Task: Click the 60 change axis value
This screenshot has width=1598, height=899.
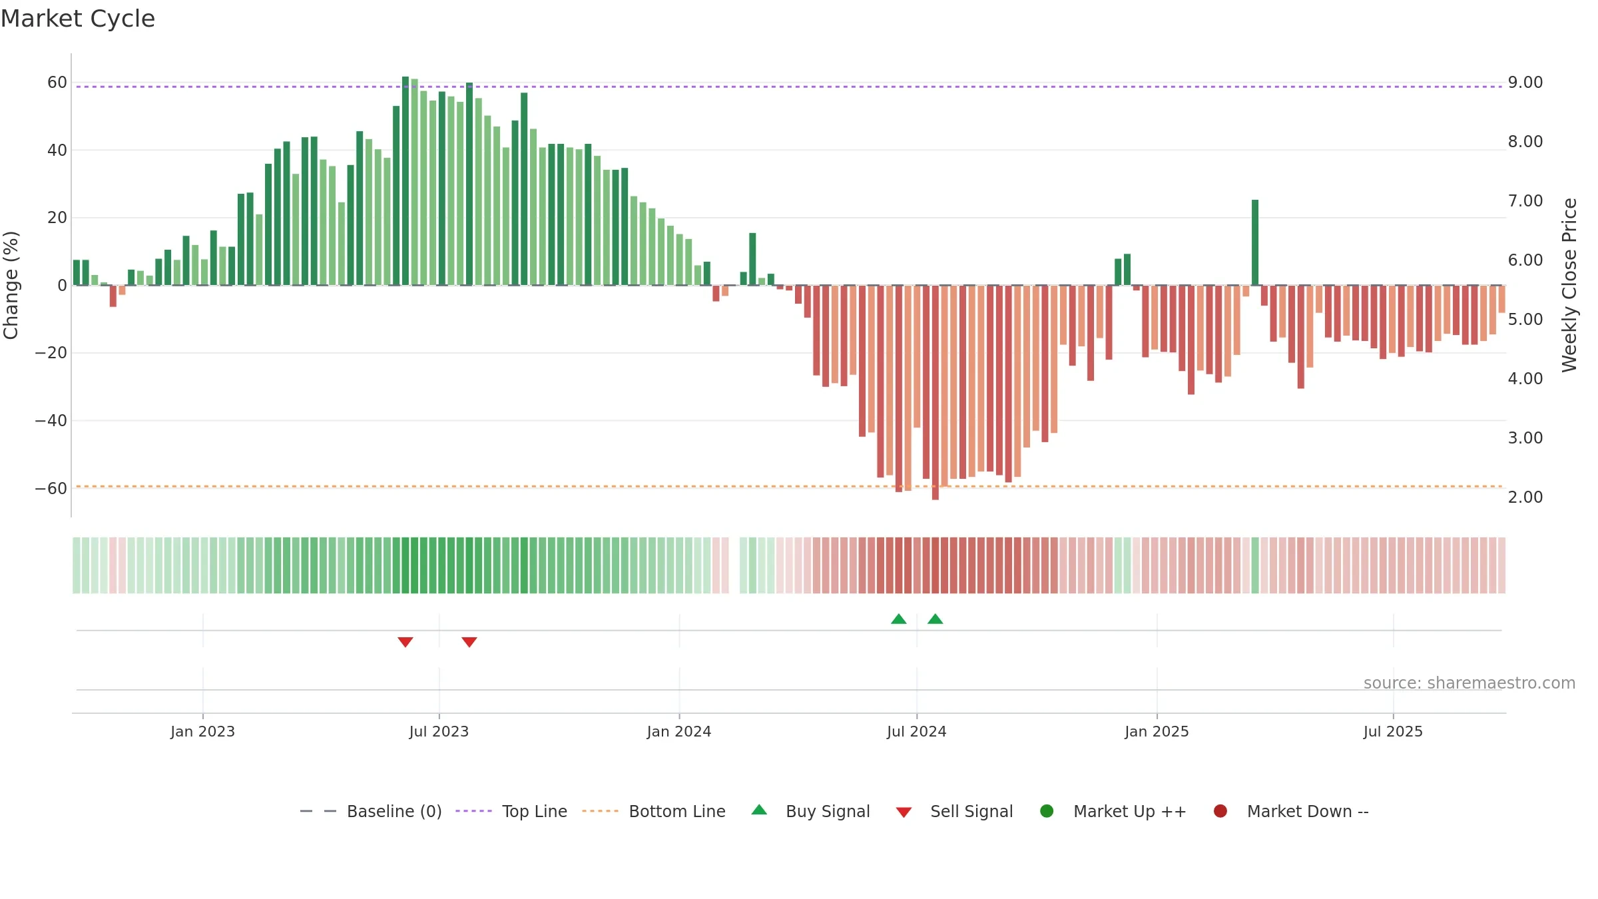Action: pos(57,83)
